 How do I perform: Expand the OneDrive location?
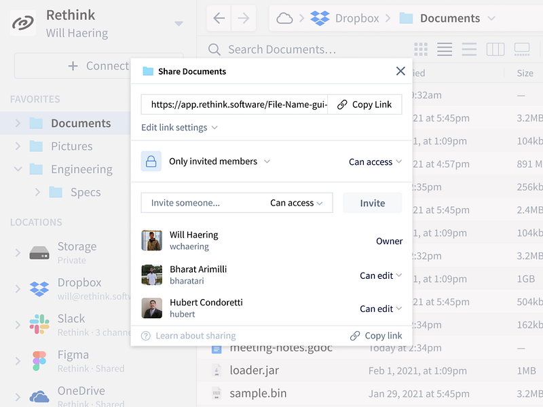(x=18, y=397)
